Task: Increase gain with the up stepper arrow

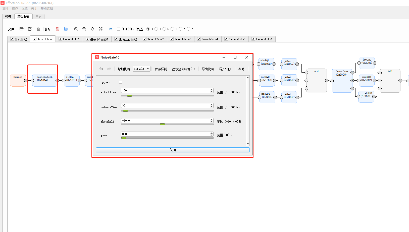Action: 212,133
